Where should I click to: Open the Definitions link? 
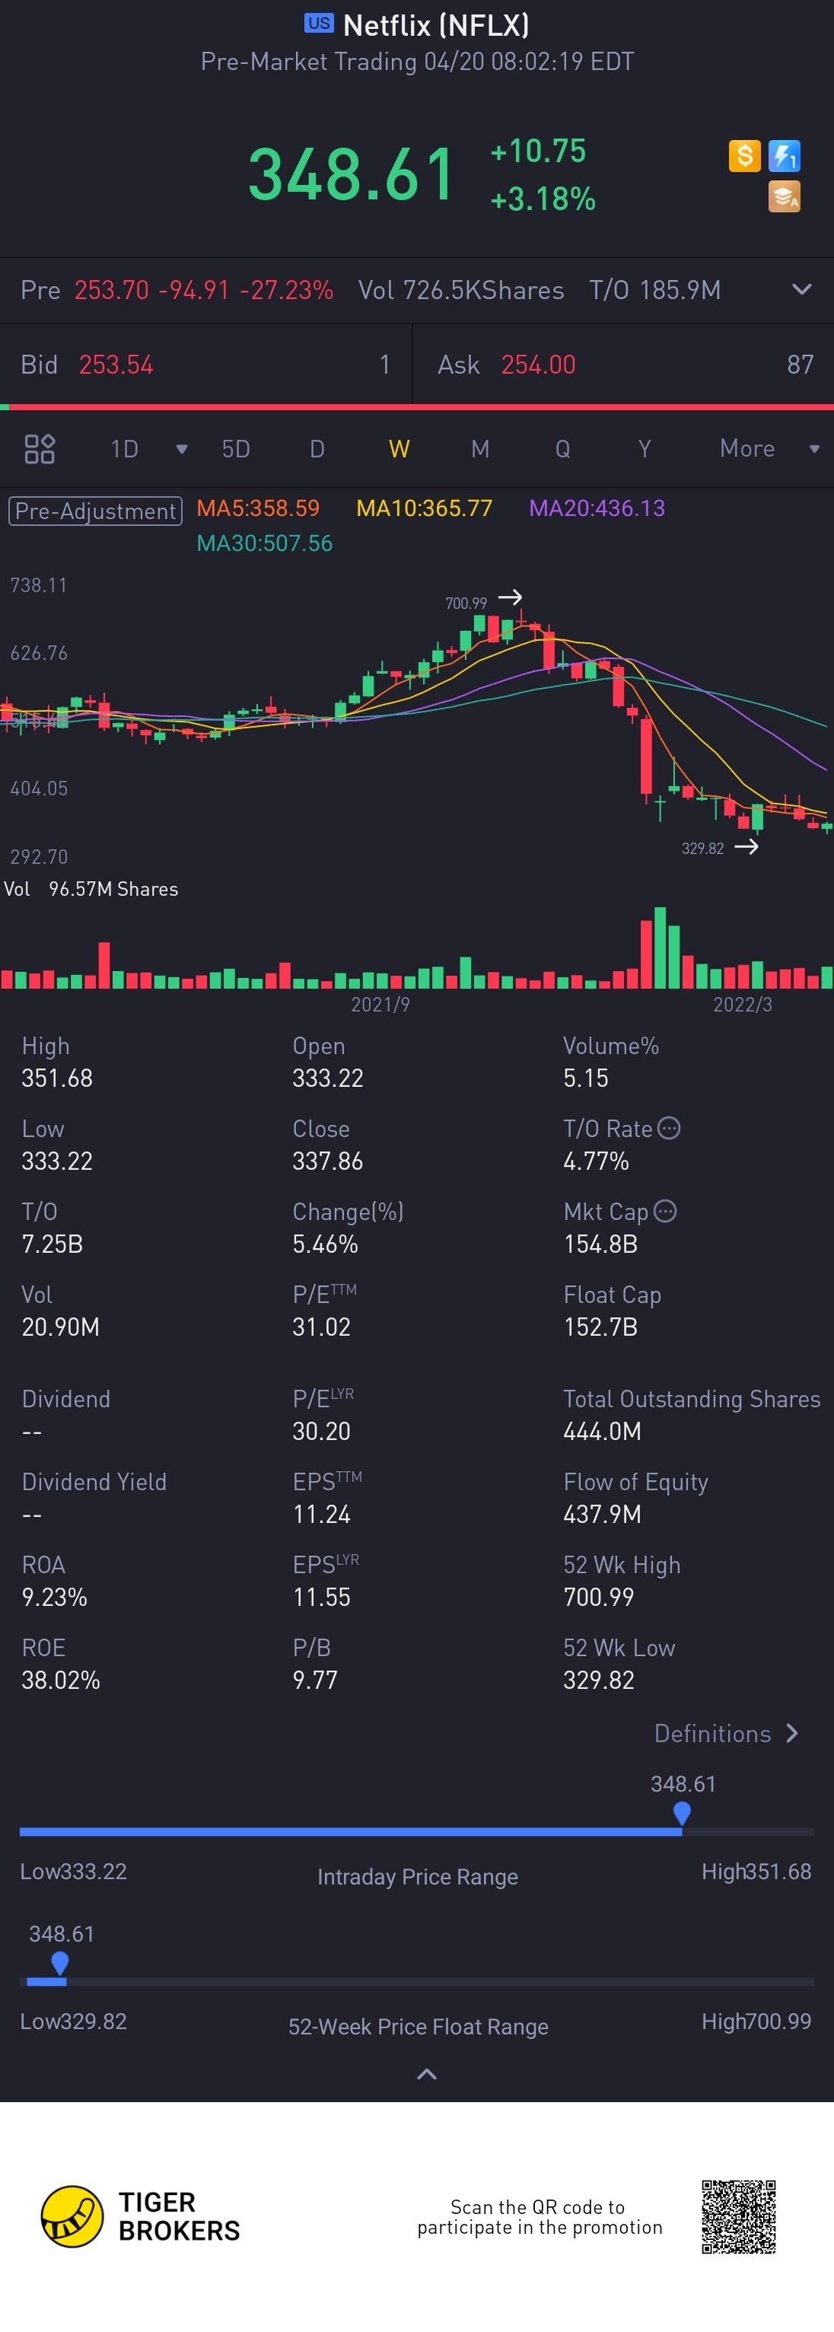(726, 1734)
